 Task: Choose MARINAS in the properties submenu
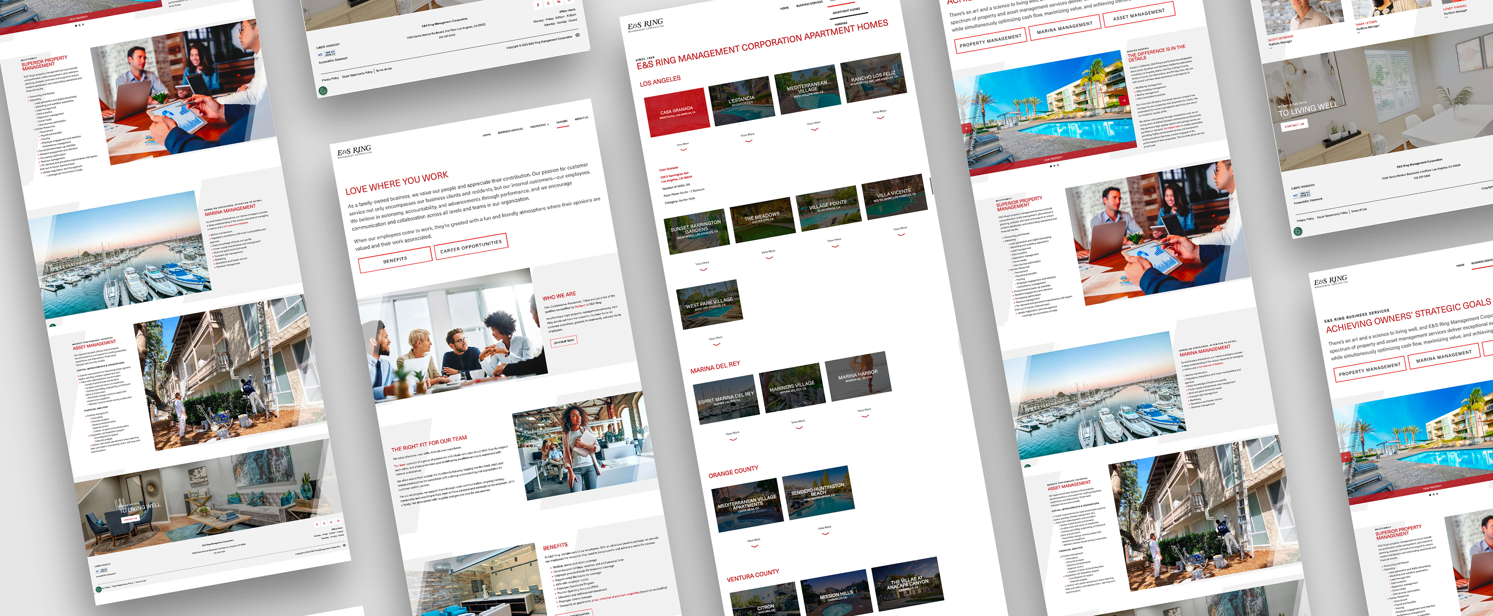pyautogui.click(x=841, y=24)
